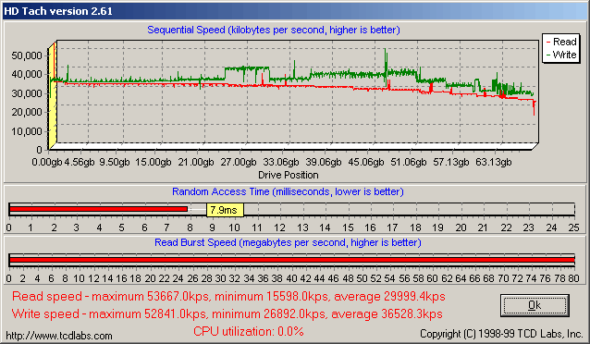
Task: Click the 40,000 y-axis label
Action: pyautogui.click(x=26, y=75)
